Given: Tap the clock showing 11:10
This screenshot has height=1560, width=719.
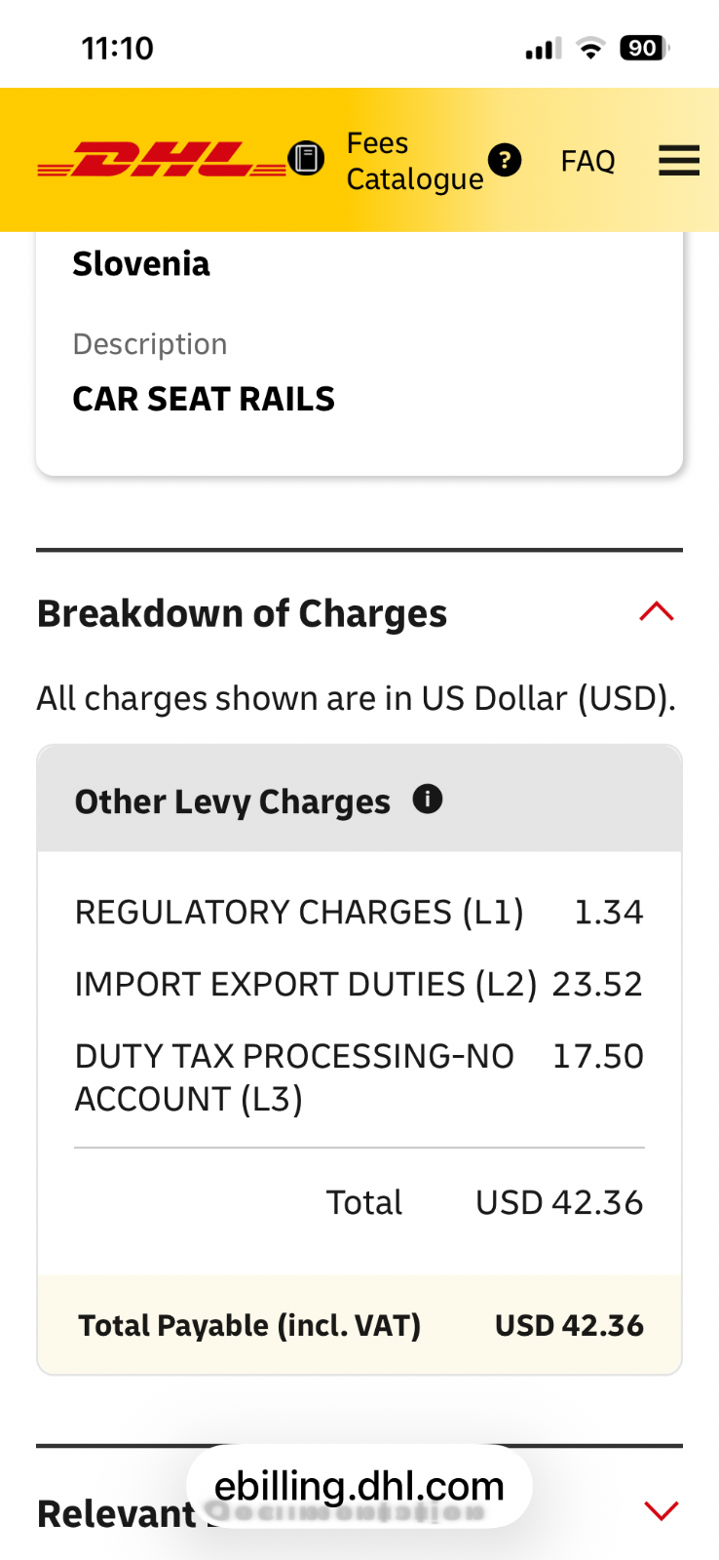Looking at the screenshot, I should (118, 48).
